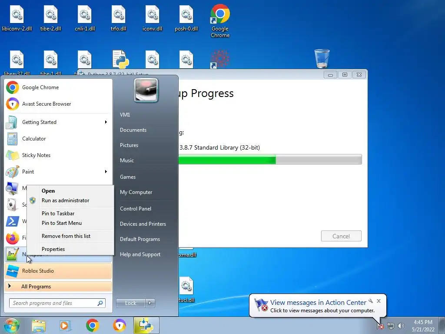This screenshot has width=445, height=334.
Task: Close the Action Center notification balloon
Action: (379, 301)
